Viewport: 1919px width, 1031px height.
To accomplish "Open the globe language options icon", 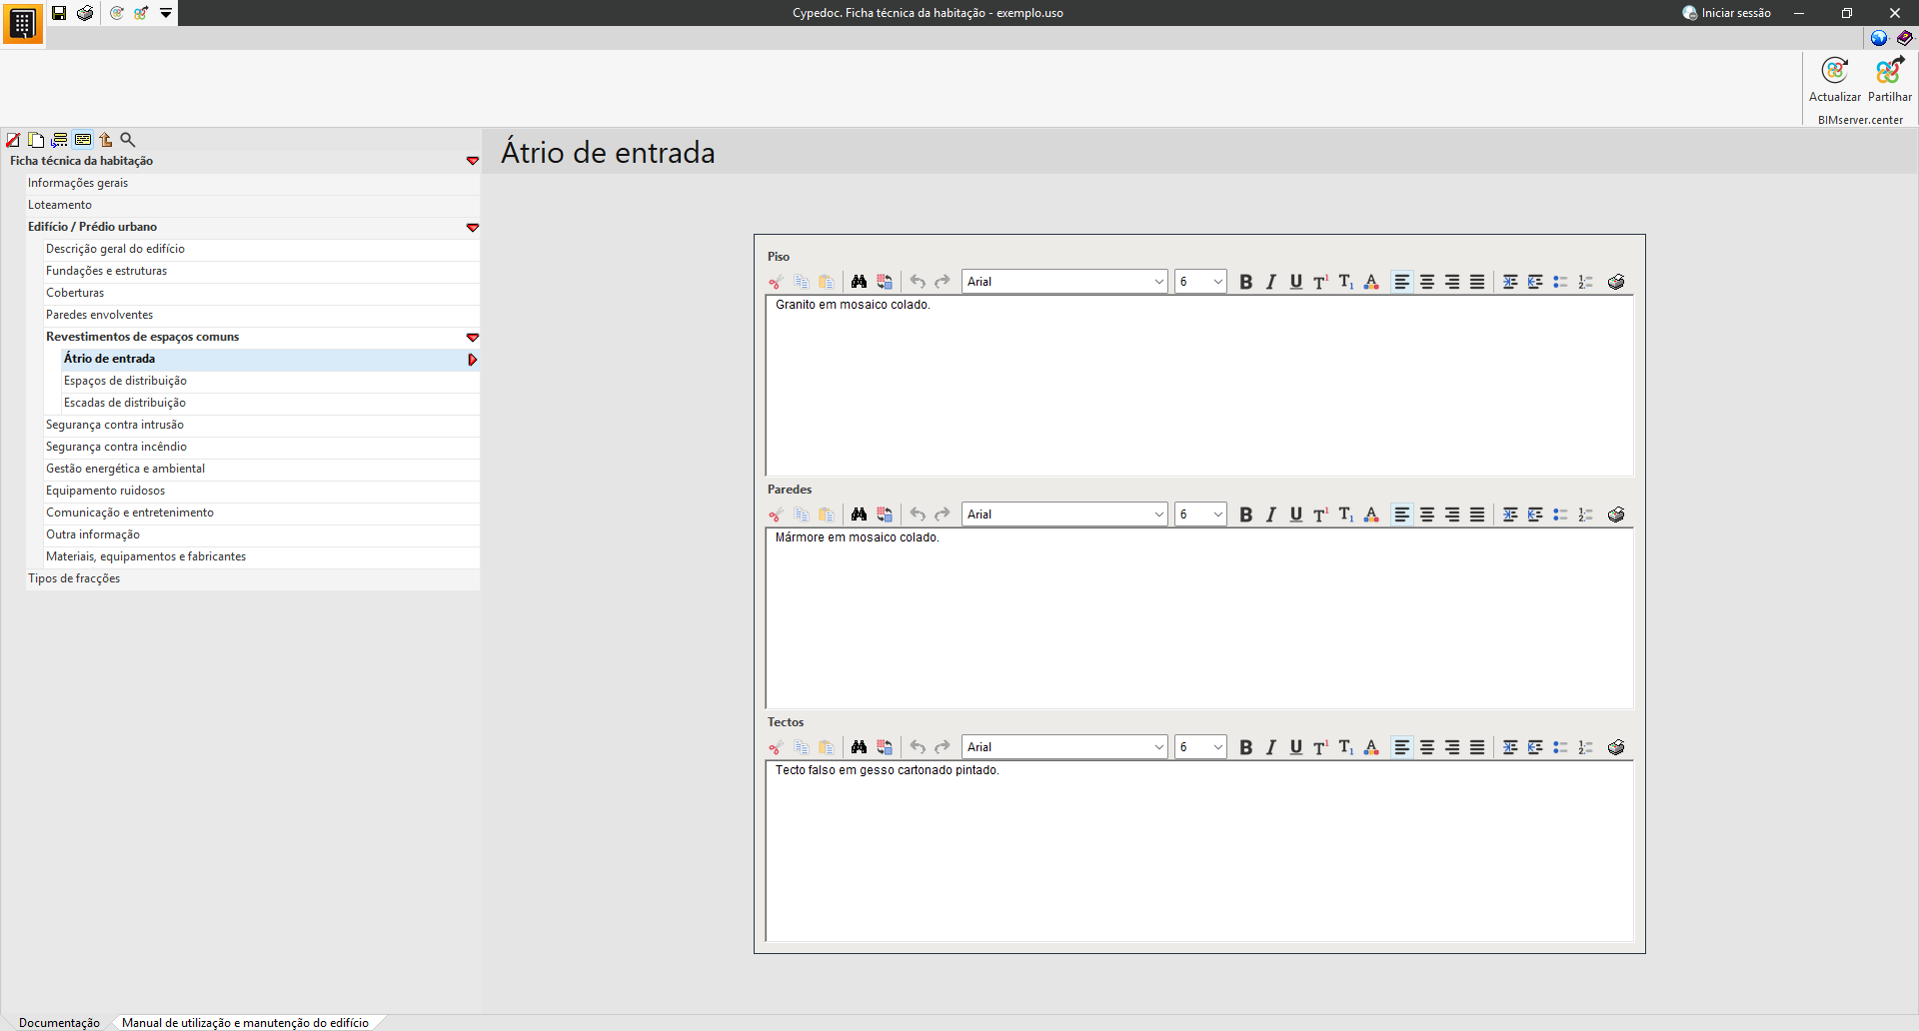I will (x=1879, y=38).
